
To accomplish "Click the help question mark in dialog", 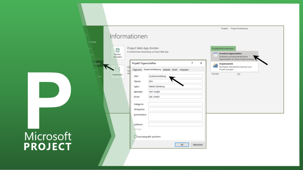I will [192, 63].
